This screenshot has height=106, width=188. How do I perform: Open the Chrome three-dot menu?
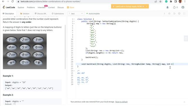[185, 1]
